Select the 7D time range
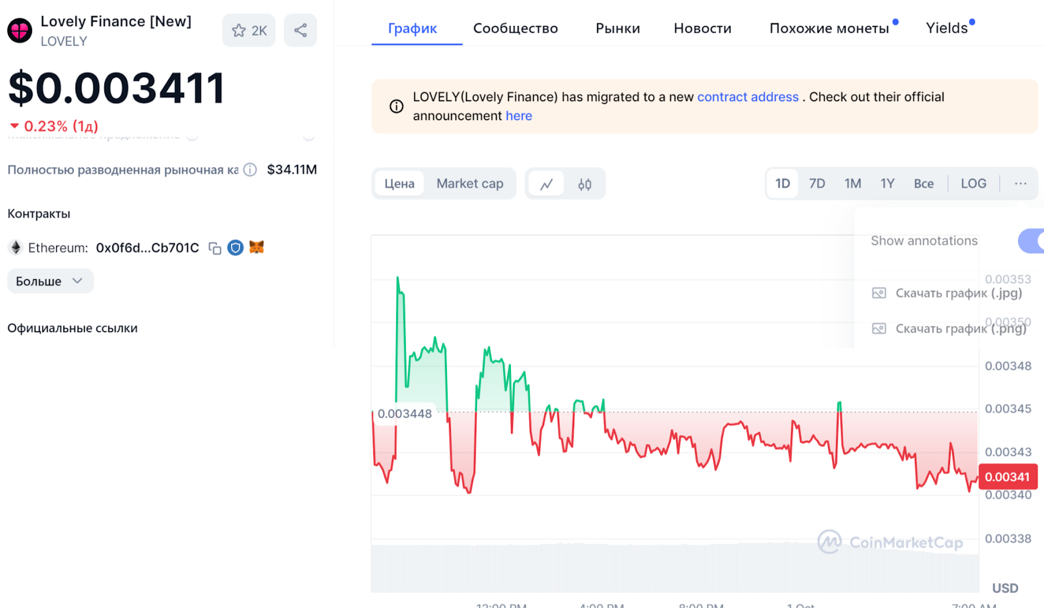The width and height of the screenshot is (1044, 608). click(817, 183)
